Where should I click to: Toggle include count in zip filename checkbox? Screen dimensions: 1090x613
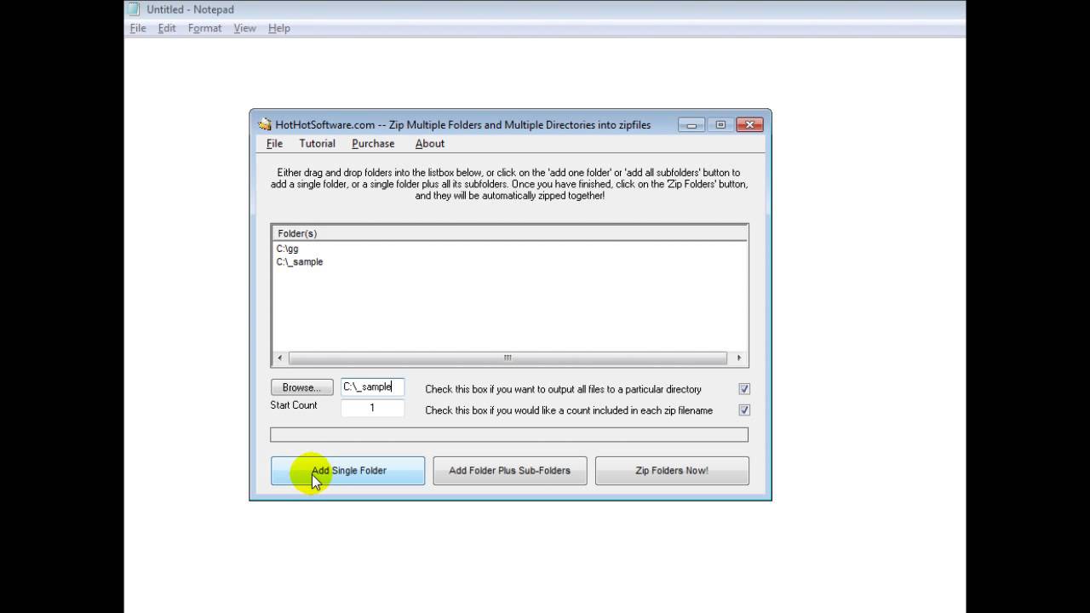[x=744, y=410]
